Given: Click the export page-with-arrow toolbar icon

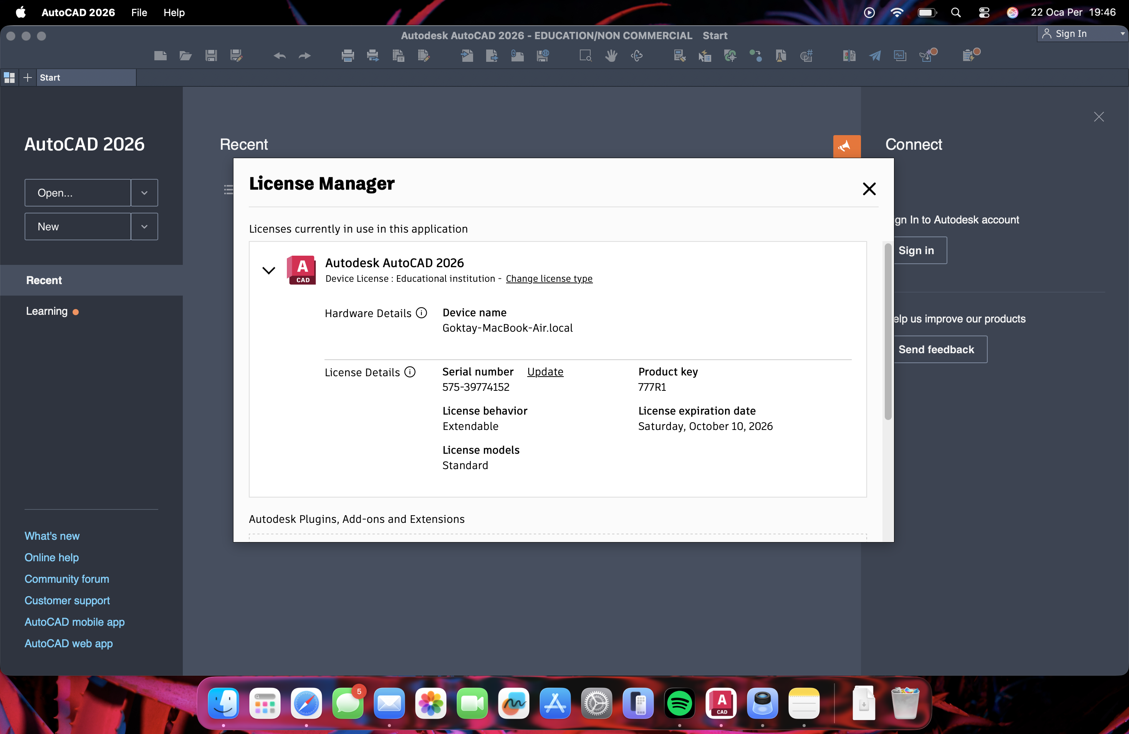Looking at the screenshot, I should [x=492, y=56].
